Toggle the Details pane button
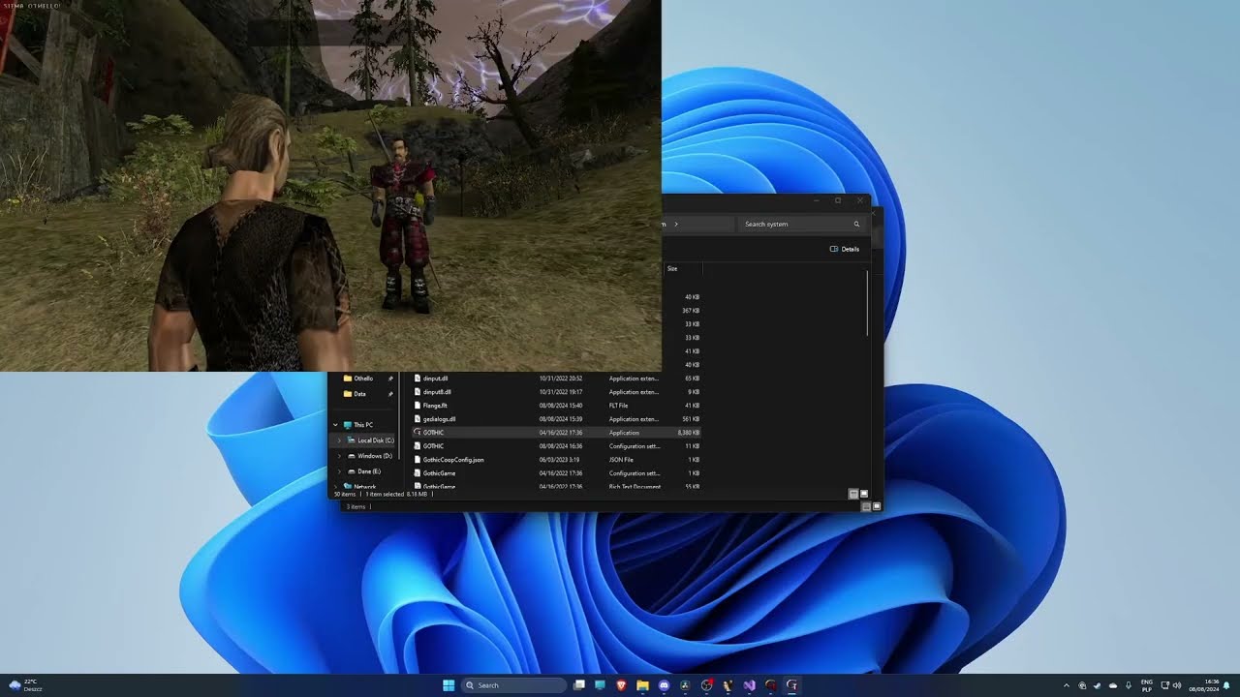 [845, 249]
